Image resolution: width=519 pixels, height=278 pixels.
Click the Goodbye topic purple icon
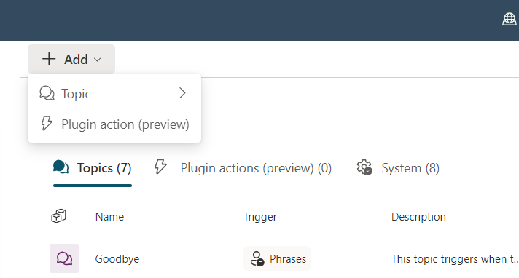(x=64, y=258)
